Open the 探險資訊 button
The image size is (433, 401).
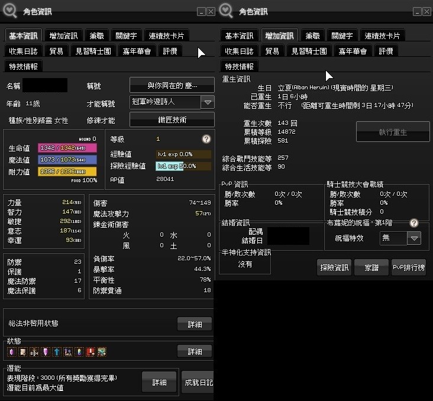point(334,267)
